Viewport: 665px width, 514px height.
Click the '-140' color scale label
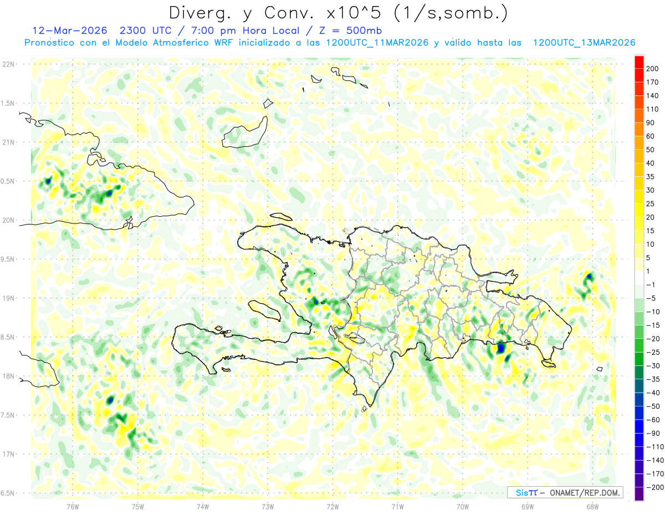tap(656, 460)
